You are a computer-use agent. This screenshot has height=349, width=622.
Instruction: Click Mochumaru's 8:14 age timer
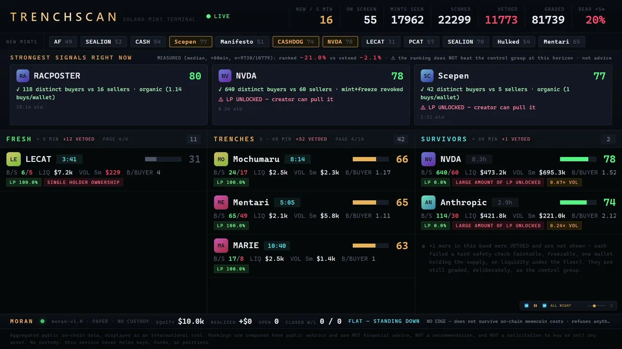click(x=297, y=159)
